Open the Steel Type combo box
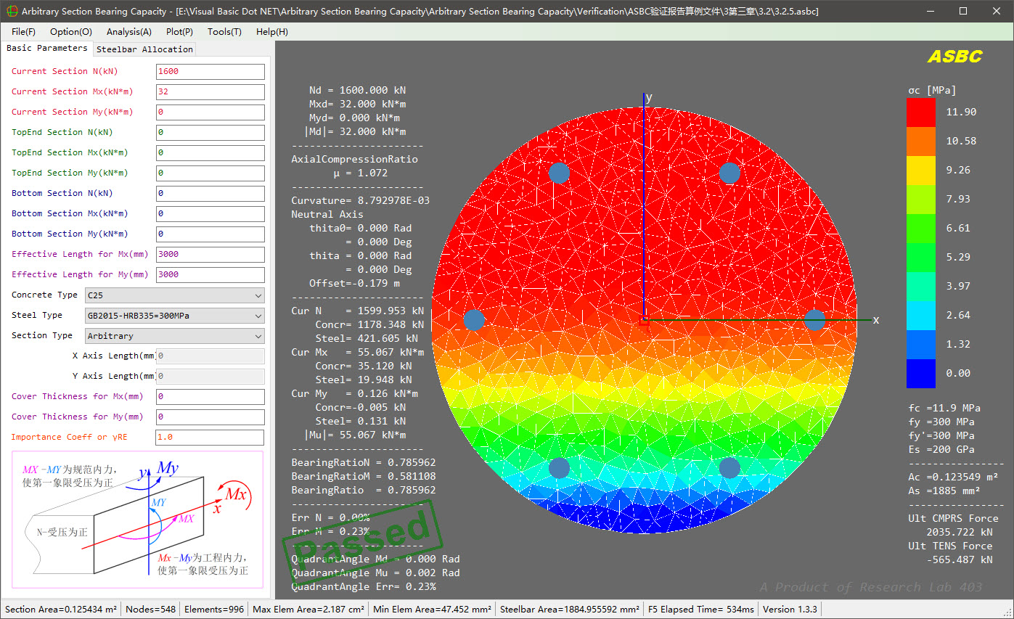The height and width of the screenshot is (619, 1014). click(x=174, y=316)
